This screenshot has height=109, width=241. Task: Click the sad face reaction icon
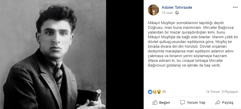(x=154, y=92)
